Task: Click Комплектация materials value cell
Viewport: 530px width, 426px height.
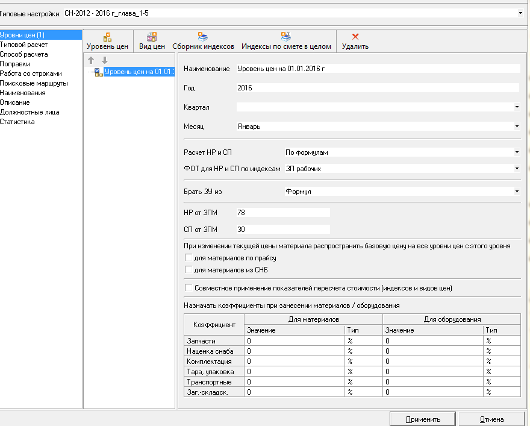Action: point(295,361)
